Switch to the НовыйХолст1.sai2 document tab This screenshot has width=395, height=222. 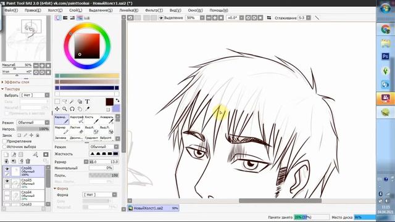(x=153, y=208)
